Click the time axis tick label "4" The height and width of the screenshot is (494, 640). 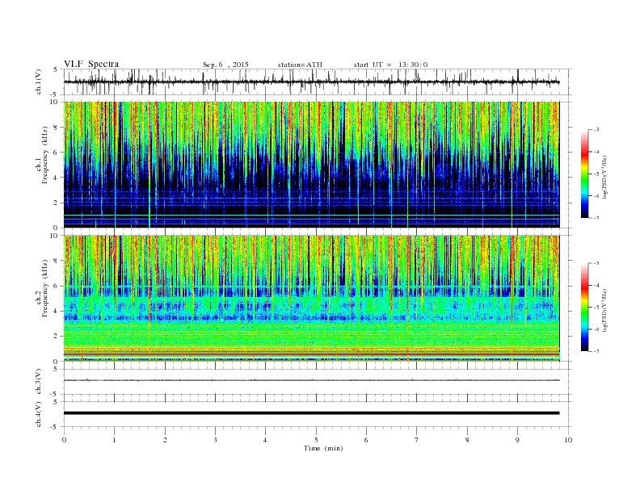pos(265,440)
